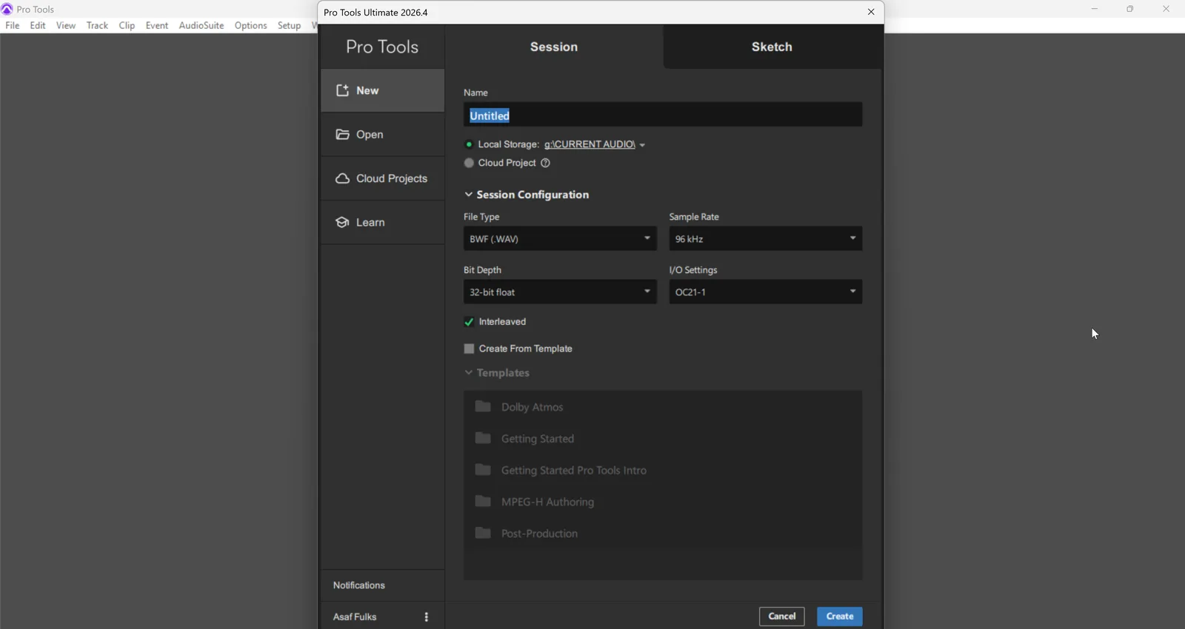Open the File Type dropdown
This screenshot has height=629, width=1185.
[560, 239]
